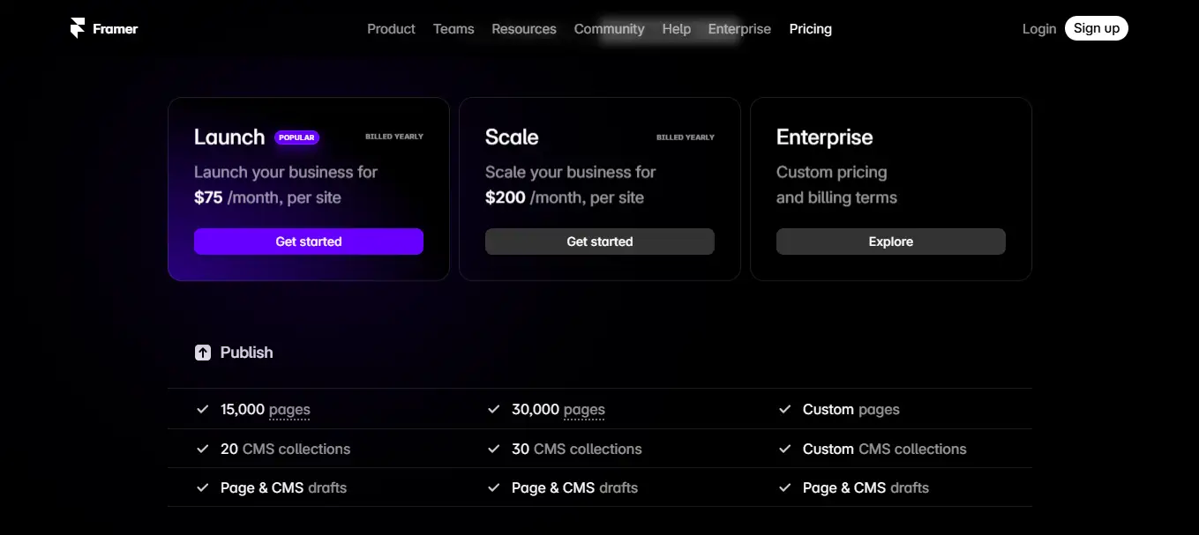
Task: Click the POPULAR badge on Launch plan
Action: tap(296, 137)
